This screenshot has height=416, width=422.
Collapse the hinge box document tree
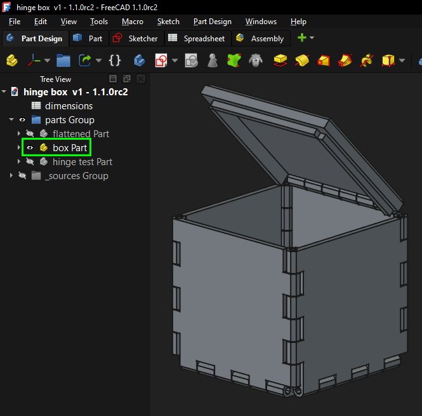[x=4, y=91]
